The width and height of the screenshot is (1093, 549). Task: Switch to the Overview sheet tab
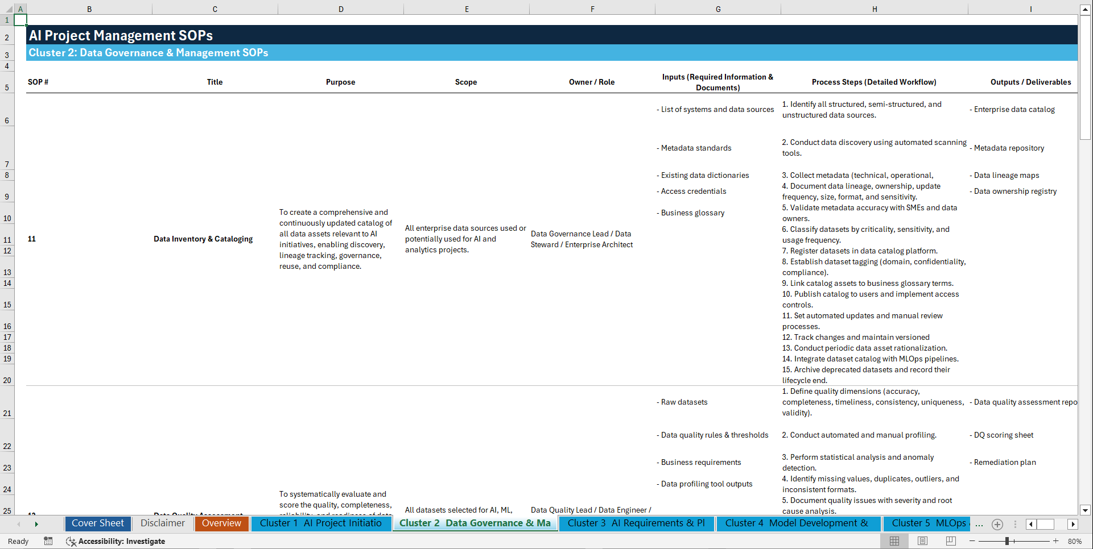[221, 523]
